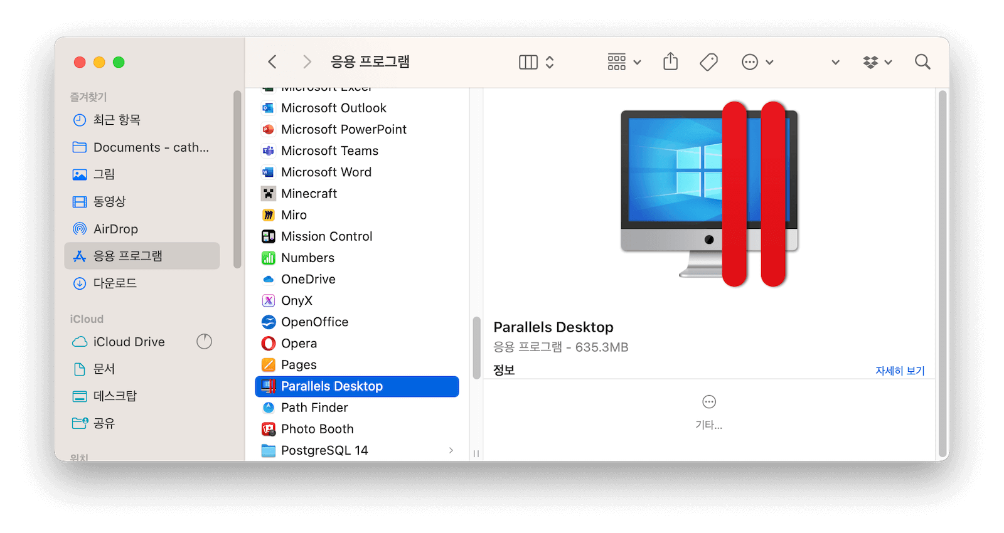
Task: Click the Share toolbar icon
Action: 671,61
